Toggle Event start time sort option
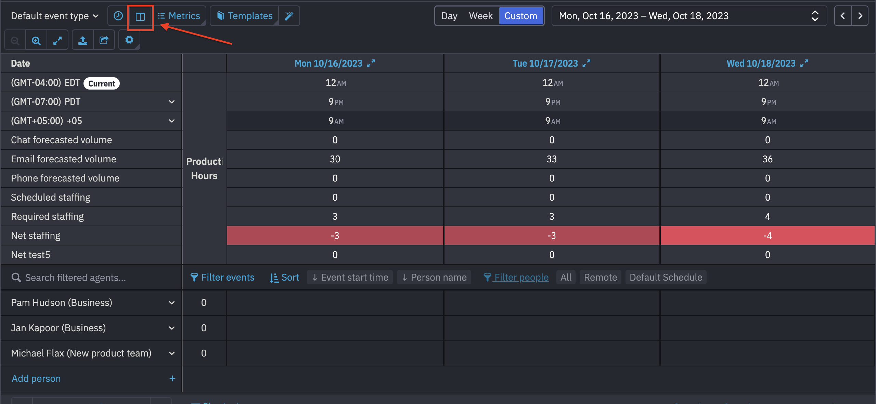The height and width of the screenshot is (404, 876). coord(350,277)
